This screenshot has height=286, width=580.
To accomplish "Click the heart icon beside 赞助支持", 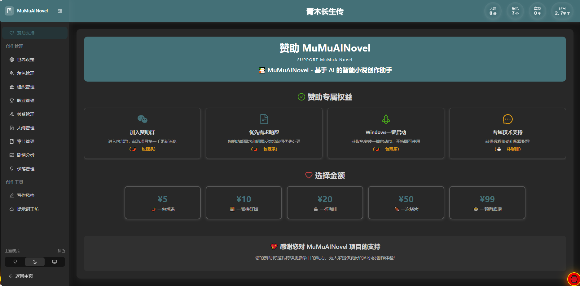I will click(x=12, y=33).
